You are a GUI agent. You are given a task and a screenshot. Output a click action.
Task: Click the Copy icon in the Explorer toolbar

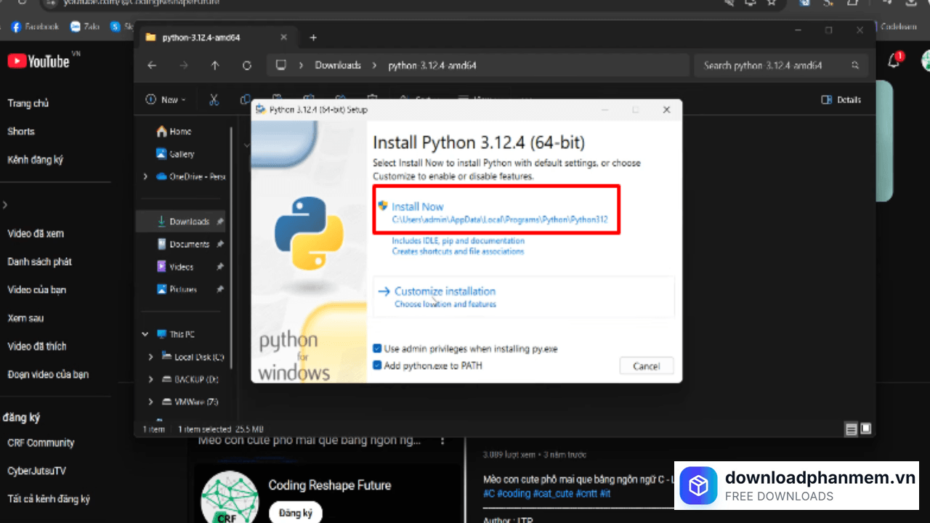click(x=245, y=100)
